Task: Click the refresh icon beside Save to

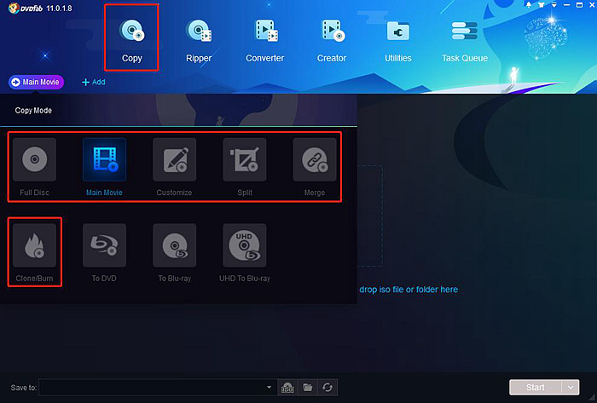Action: [327, 388]
